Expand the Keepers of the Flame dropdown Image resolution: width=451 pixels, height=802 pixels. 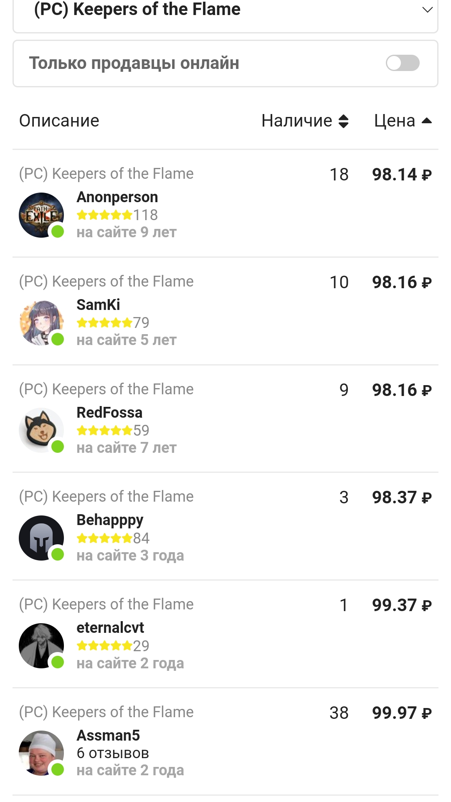[x=427, y=10]
